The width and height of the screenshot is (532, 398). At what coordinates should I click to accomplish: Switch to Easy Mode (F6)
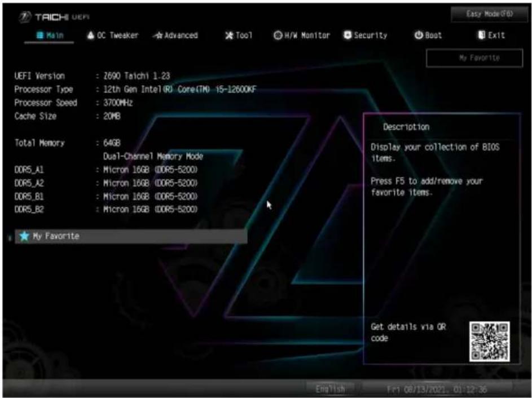click(489, 14)
